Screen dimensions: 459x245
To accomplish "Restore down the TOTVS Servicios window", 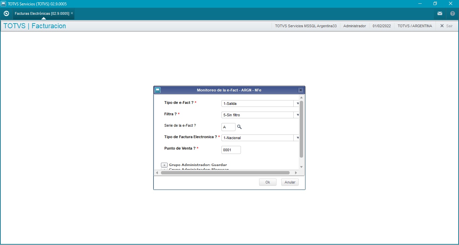I will click(435, 4).
